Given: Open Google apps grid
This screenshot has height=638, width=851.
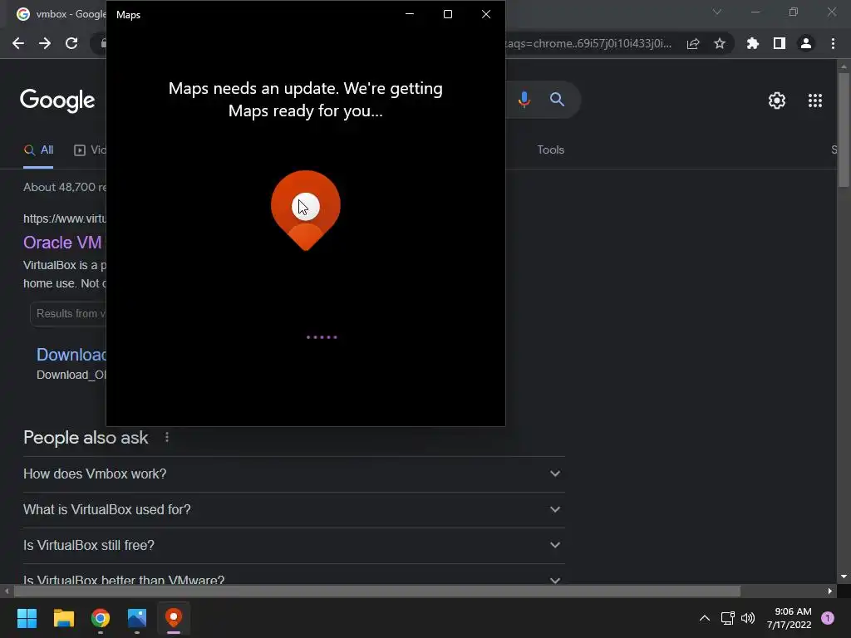Looking at the screenshot, I should coord(815,101).
